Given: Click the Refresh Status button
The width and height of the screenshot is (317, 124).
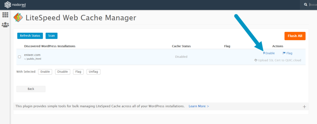Looking at the screenshot, I should (30, 36).
